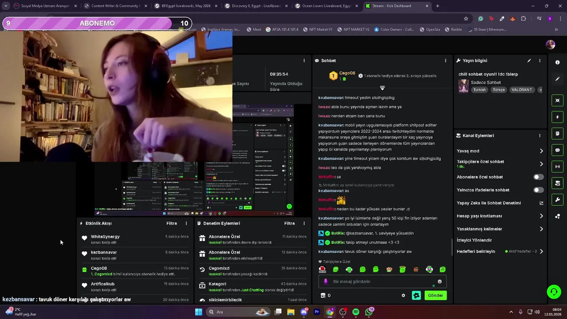Click the pencil icon in the right sidebar
567x319 pixels.
[557, 79]
